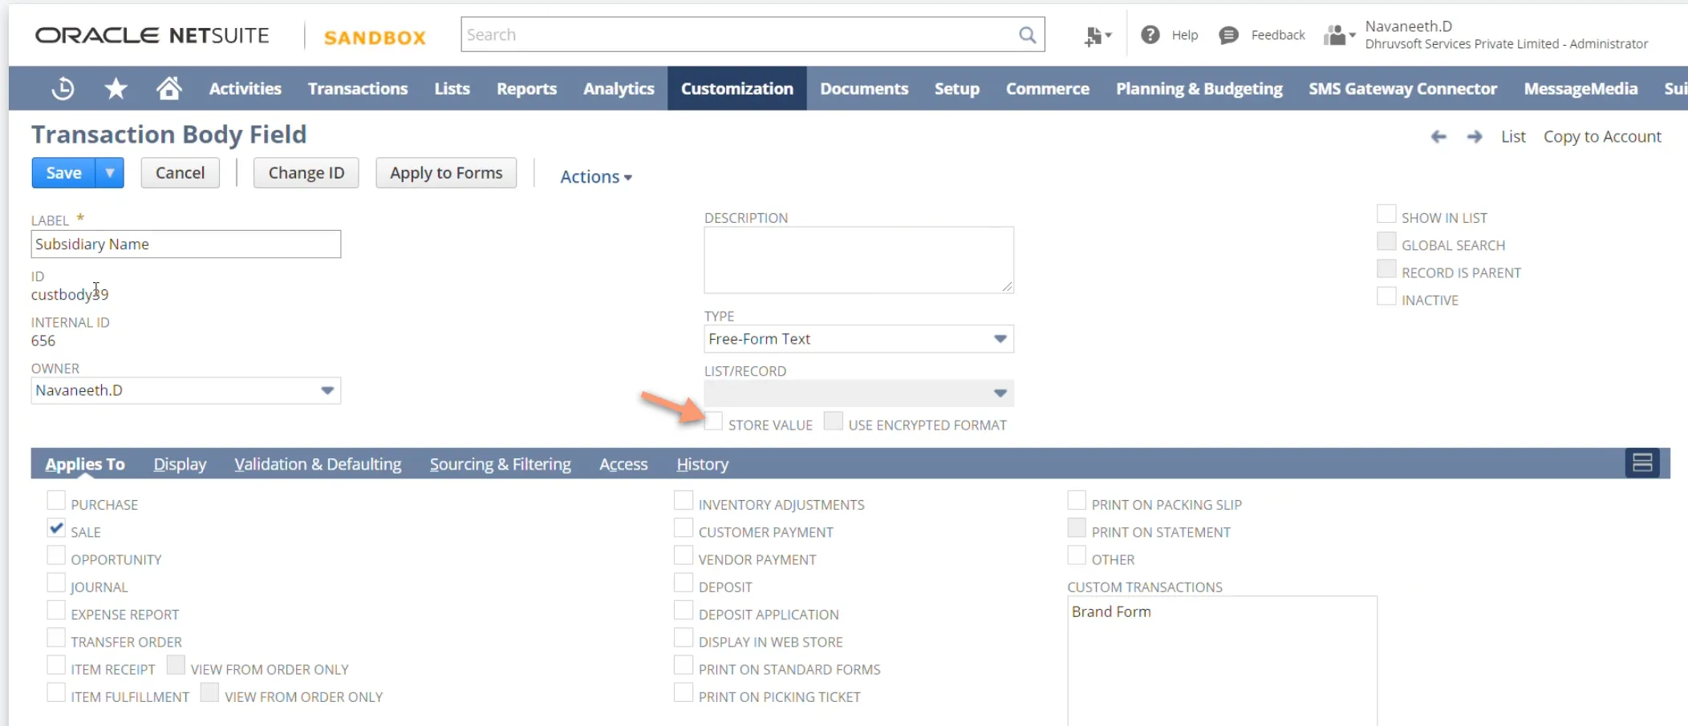Click the search magnifier icon
This screenshot has height=726, width=1688.
pos(1027,35)
